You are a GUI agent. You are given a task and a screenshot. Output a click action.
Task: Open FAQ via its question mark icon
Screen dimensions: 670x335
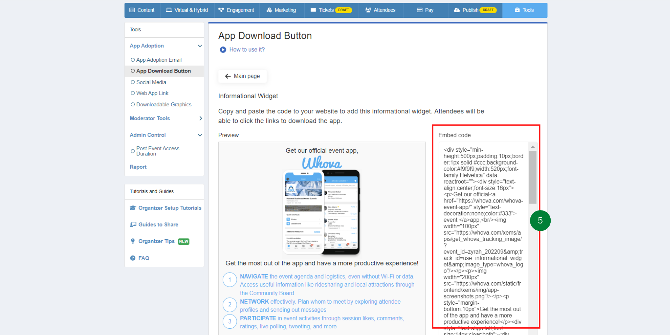click(133, 258)
